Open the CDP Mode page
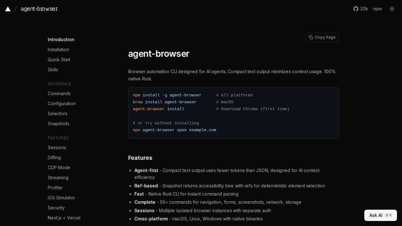Image resolution: width=402 pixels, height=226 pixels. point(59,168)
